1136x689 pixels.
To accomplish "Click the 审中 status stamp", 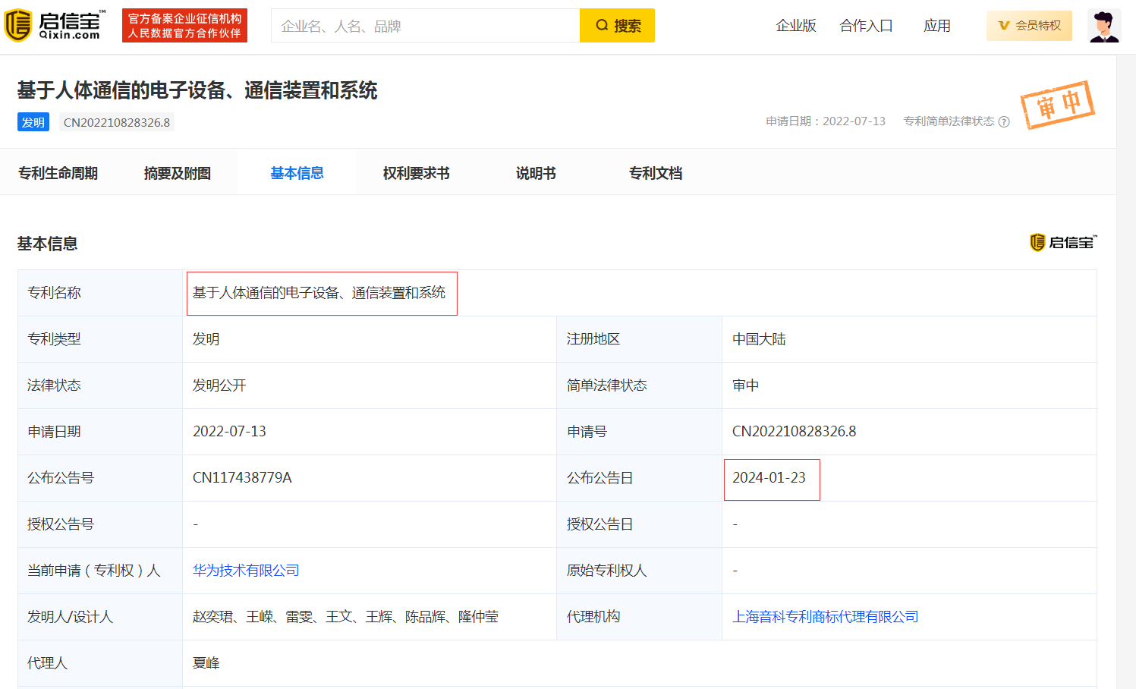I will (1057, 105).
